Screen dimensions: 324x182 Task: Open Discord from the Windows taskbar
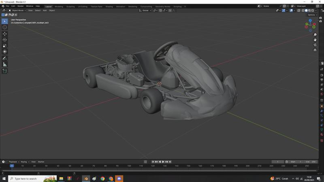coord(119,178)
